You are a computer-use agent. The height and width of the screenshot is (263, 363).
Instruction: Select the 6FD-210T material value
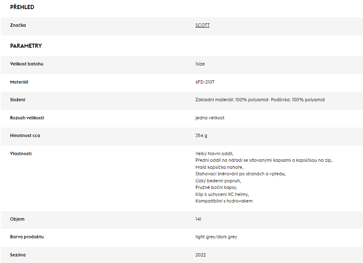point(205,82)
